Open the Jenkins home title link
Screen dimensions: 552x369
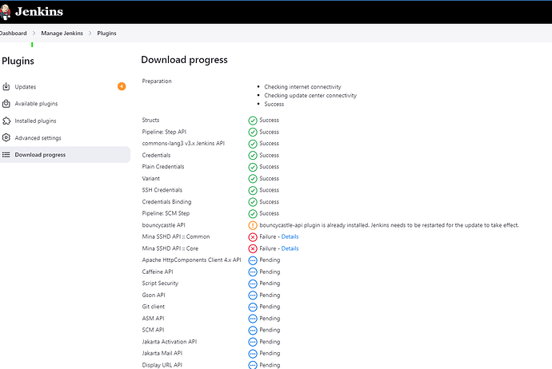39,12
